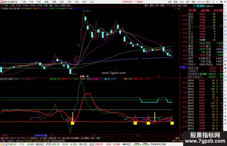Open the line chart icon in right sidebar

pos(225,23)
